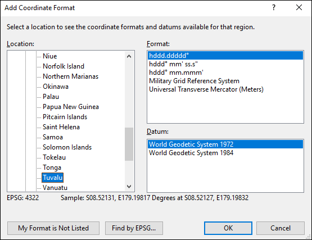Click the Location label
Screen dimensions: 312x240
[x=20, y=44]
